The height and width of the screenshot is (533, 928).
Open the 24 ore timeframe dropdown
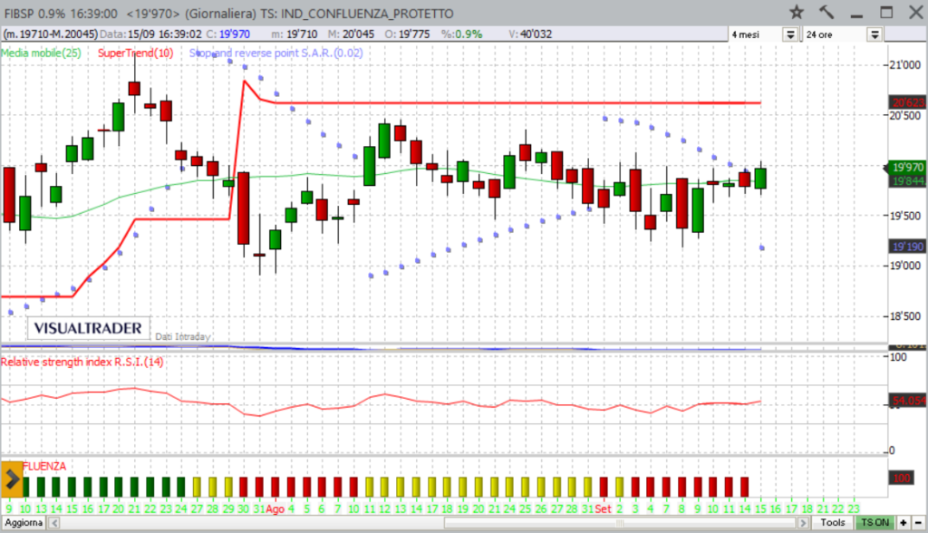click(875, 34)
